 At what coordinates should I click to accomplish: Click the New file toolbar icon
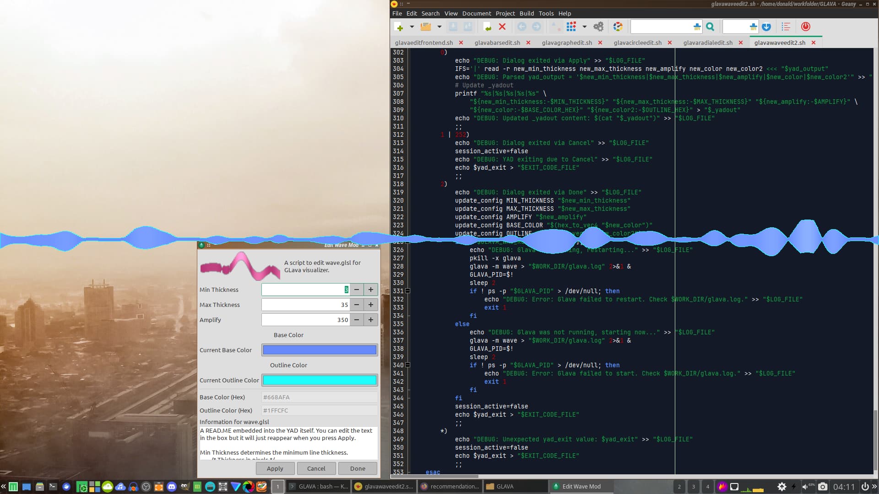[399, 27]
